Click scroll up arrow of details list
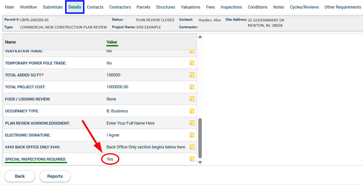363x186 pixels. click(x=200, y=37)
